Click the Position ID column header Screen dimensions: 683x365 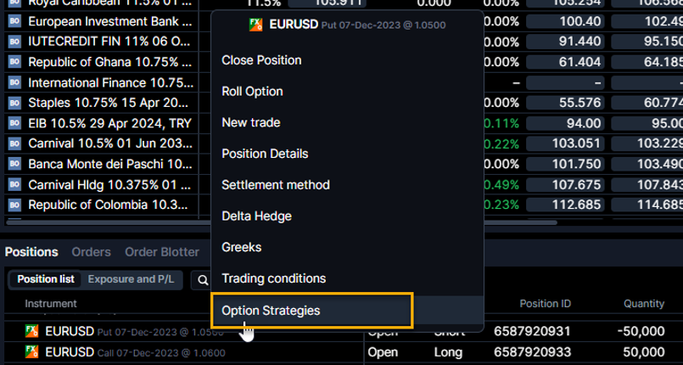pyautogui.click(x=545, y=303)
